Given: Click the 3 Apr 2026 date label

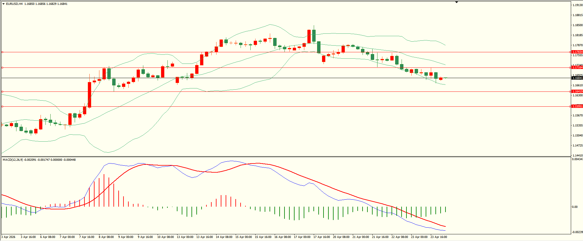Looking at the screenshot, I should tap(9, 237).
